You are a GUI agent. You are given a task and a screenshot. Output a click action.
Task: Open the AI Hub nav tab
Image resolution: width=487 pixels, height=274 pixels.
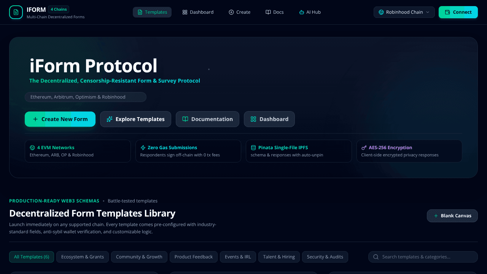tap(310, 12)
